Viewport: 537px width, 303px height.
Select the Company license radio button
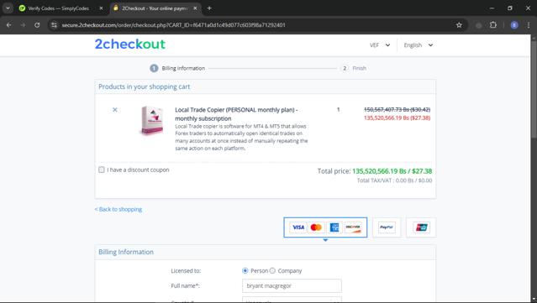pyautogui.click(x=272, y=270)
